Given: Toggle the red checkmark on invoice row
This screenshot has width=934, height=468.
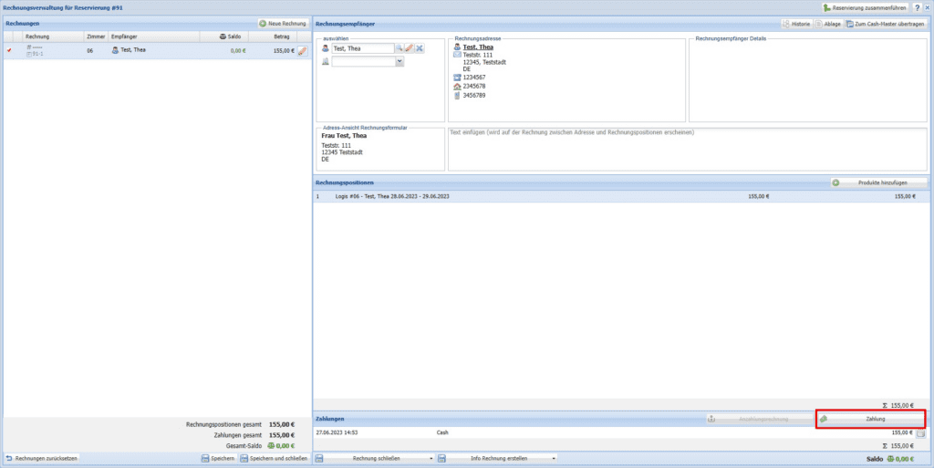Looking at the screenshot, I should tap(9, 51).
